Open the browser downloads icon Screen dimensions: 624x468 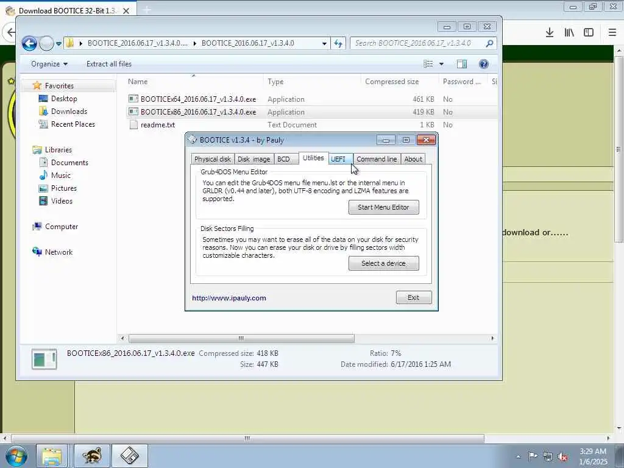pos(549,32)
